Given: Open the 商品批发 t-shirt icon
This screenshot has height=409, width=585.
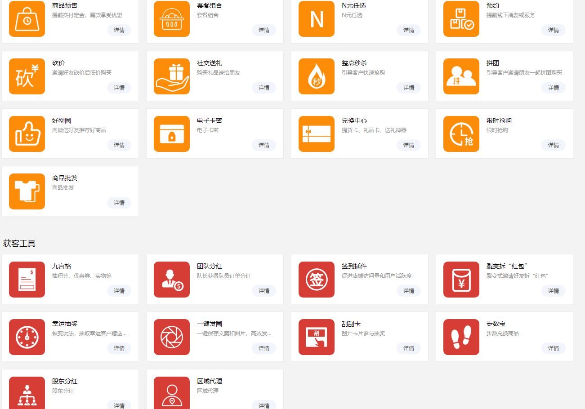Looking at the screenshot, I should click(27, 191).
